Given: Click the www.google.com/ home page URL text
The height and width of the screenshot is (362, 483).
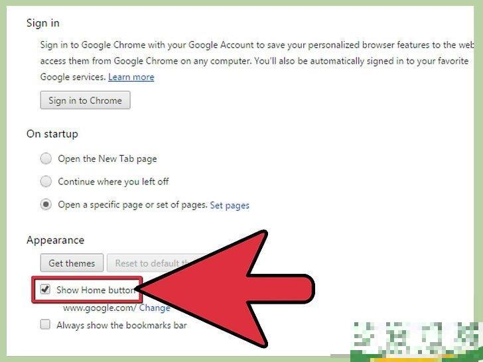Looking at the screenshot, I should point(100,308).
